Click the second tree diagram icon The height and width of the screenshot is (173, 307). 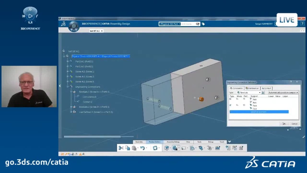pos(234,148)
